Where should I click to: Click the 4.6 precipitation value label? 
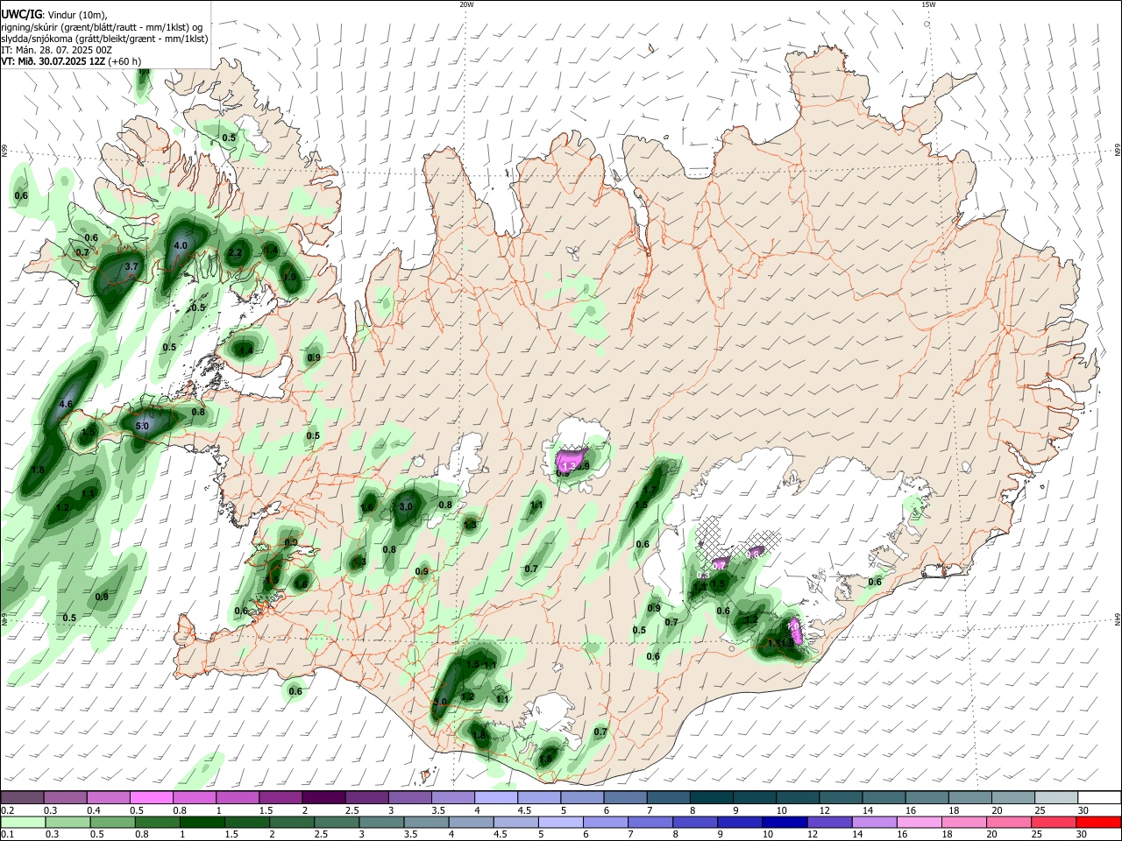pyautogui.click(x=66, y=405)
